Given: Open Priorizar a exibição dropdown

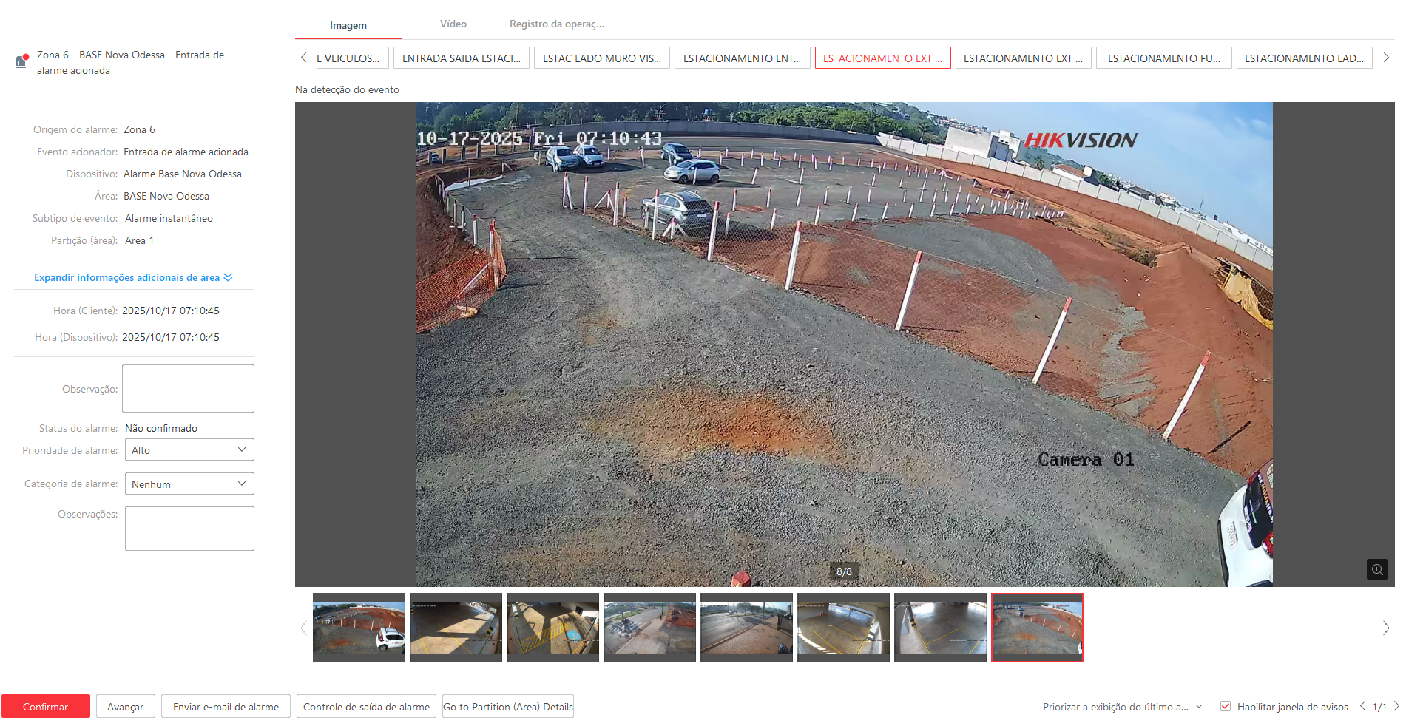Looking at the screenshot, I should [1123, 707].
